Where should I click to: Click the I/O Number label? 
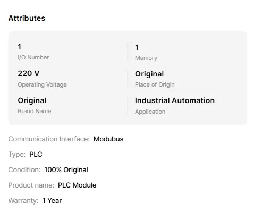click(x=33, y=57)
